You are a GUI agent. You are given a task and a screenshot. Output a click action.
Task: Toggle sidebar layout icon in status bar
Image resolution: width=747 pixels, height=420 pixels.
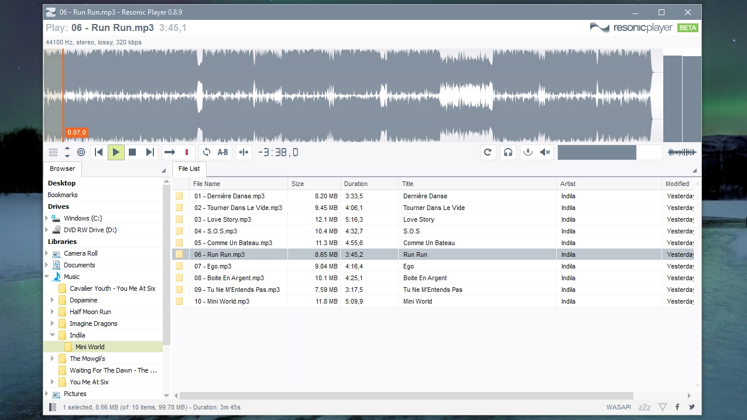coord(53,407)
